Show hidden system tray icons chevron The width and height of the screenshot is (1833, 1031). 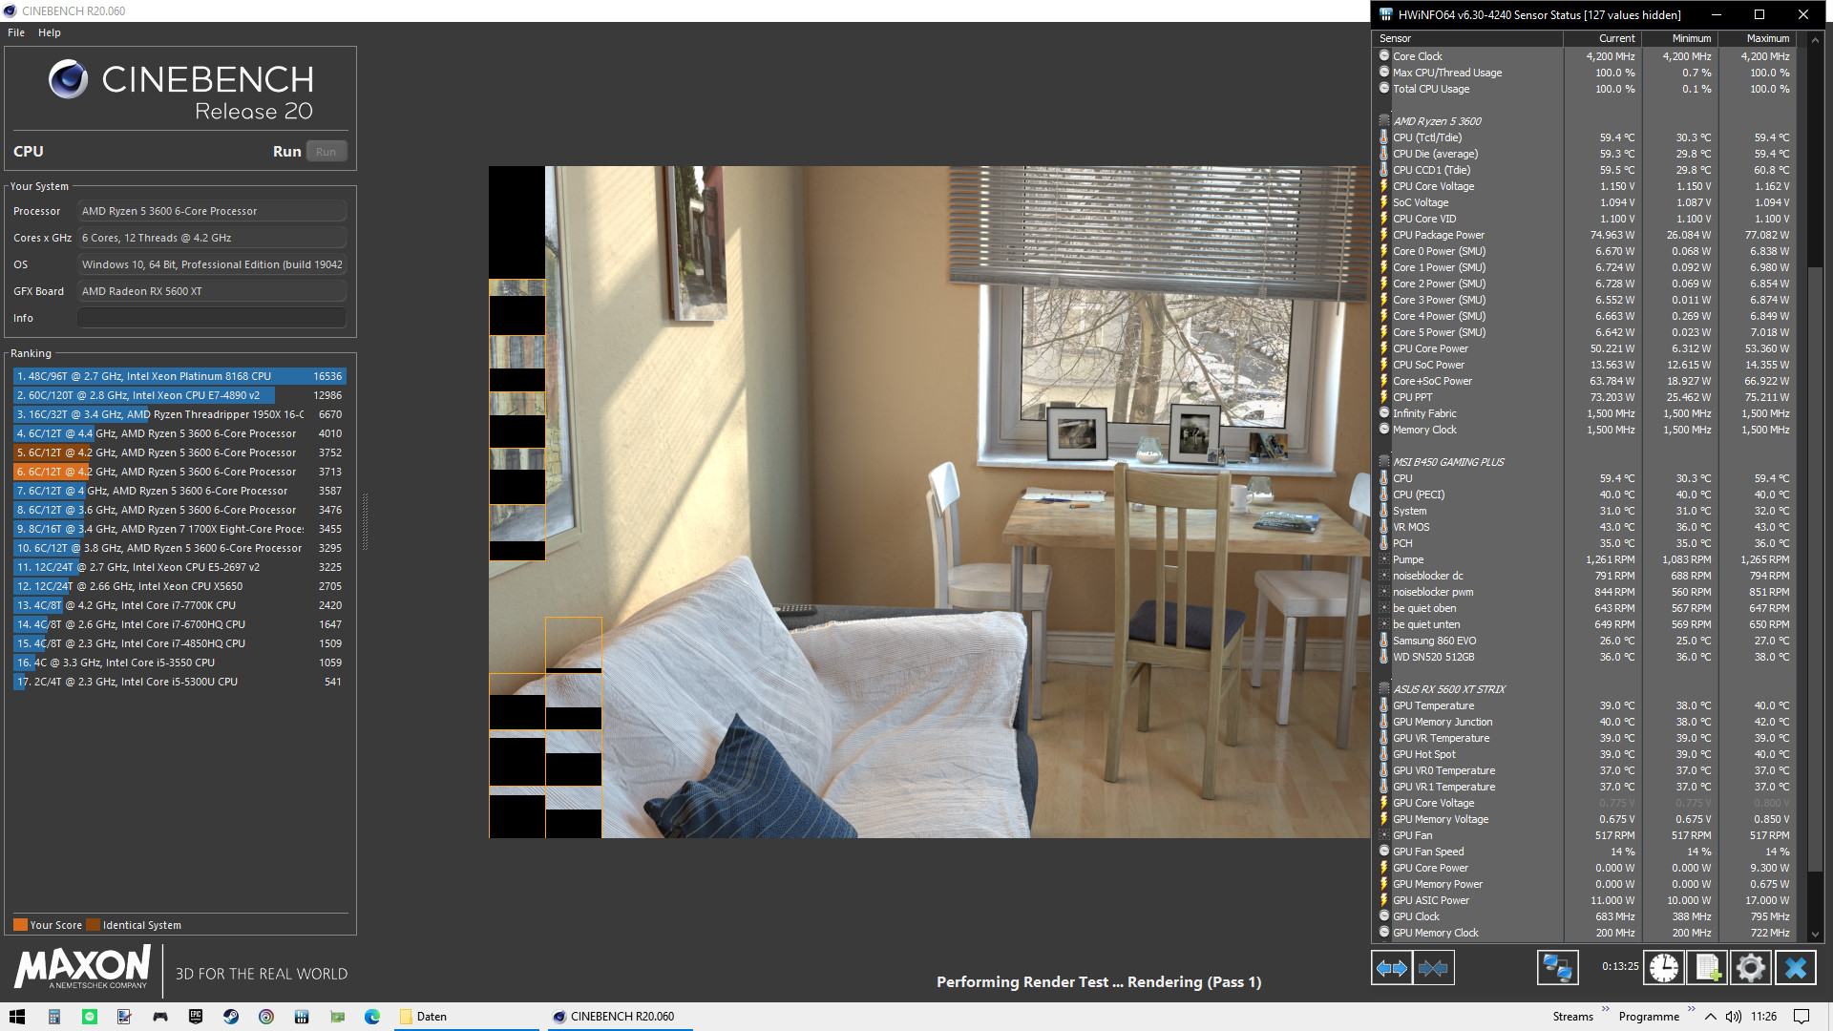[1710, 1017]
